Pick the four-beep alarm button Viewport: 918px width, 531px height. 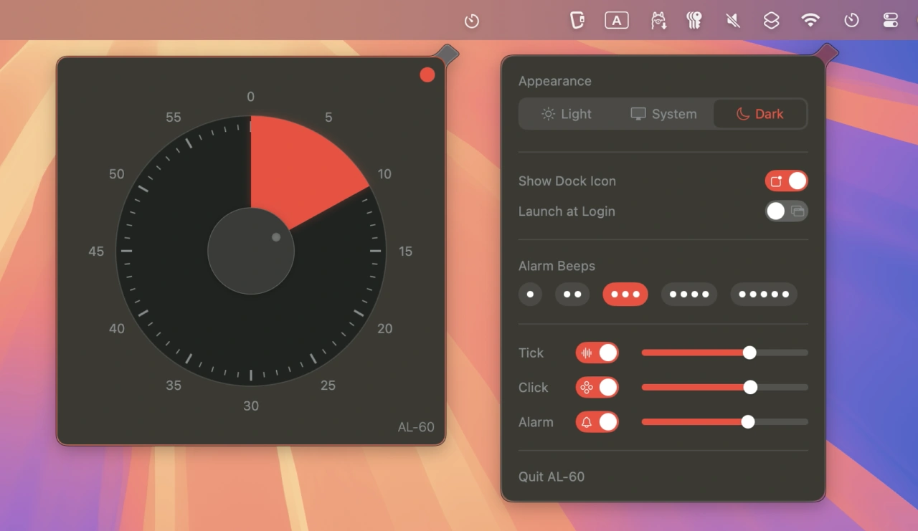(x=688, y=295)
